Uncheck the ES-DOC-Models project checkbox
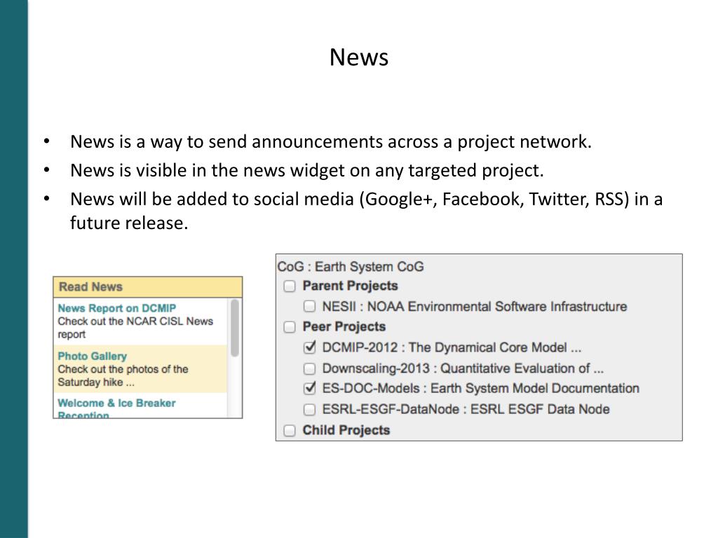The width and height of the screenshot is (718, 538). point(309,388)
